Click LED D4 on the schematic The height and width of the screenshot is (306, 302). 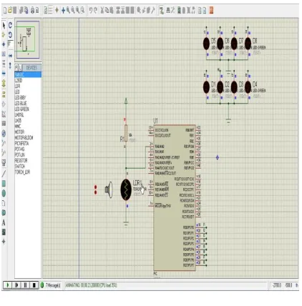coord(248,87)
